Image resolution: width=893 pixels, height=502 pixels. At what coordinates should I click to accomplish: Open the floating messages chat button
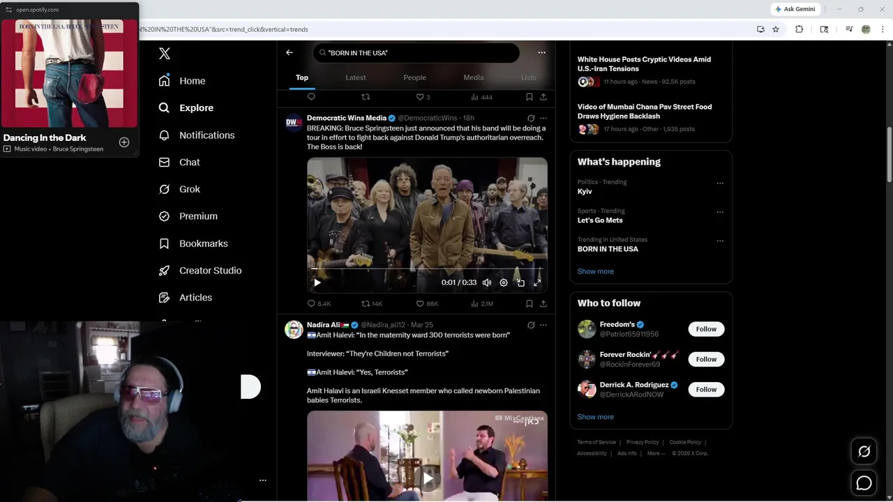(864, 482)
